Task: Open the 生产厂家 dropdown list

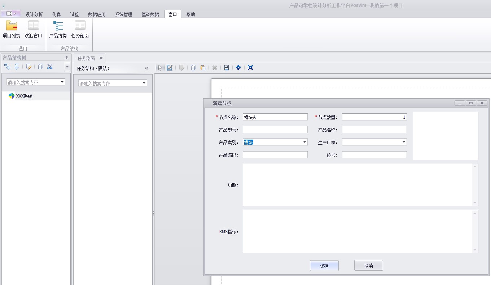Action: click(404, 142)
